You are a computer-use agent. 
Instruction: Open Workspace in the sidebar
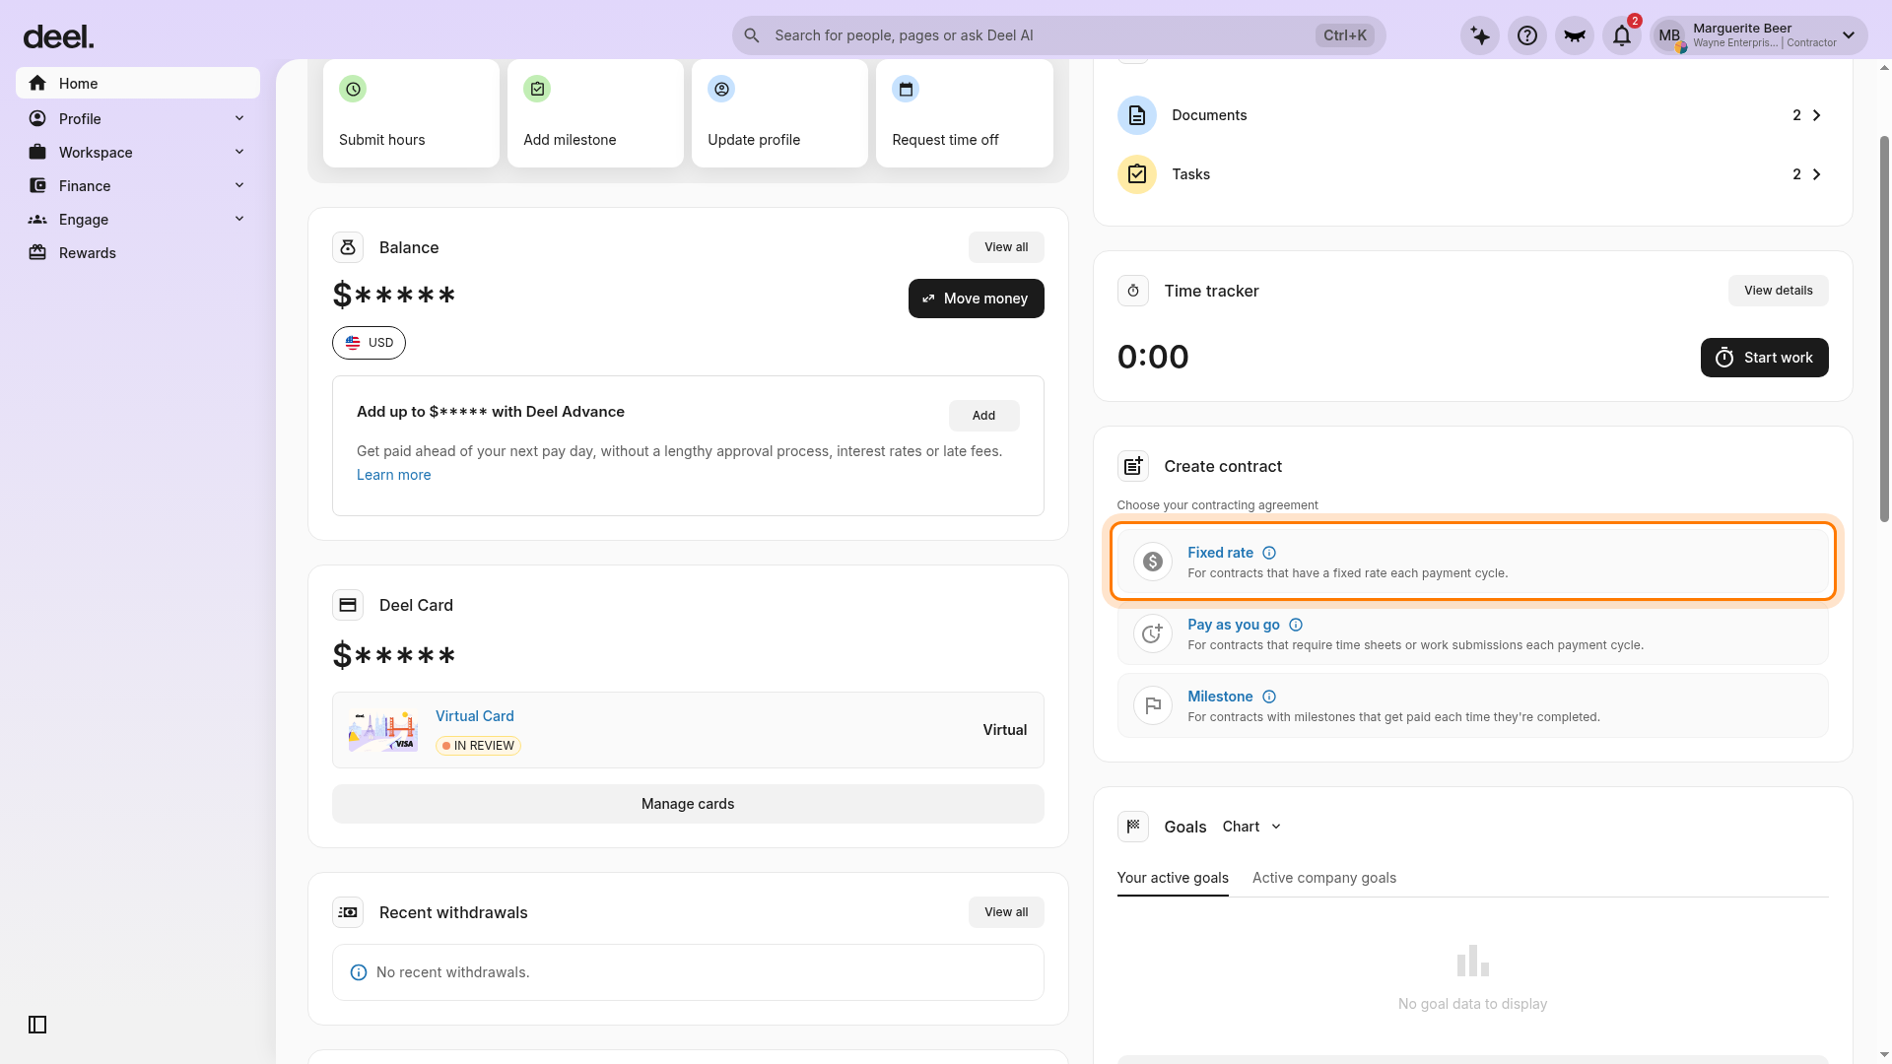point(138,152)
